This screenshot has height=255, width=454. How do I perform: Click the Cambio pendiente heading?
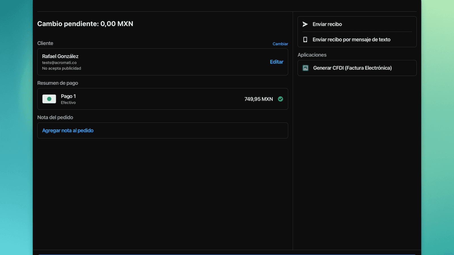tap(85, 24)
